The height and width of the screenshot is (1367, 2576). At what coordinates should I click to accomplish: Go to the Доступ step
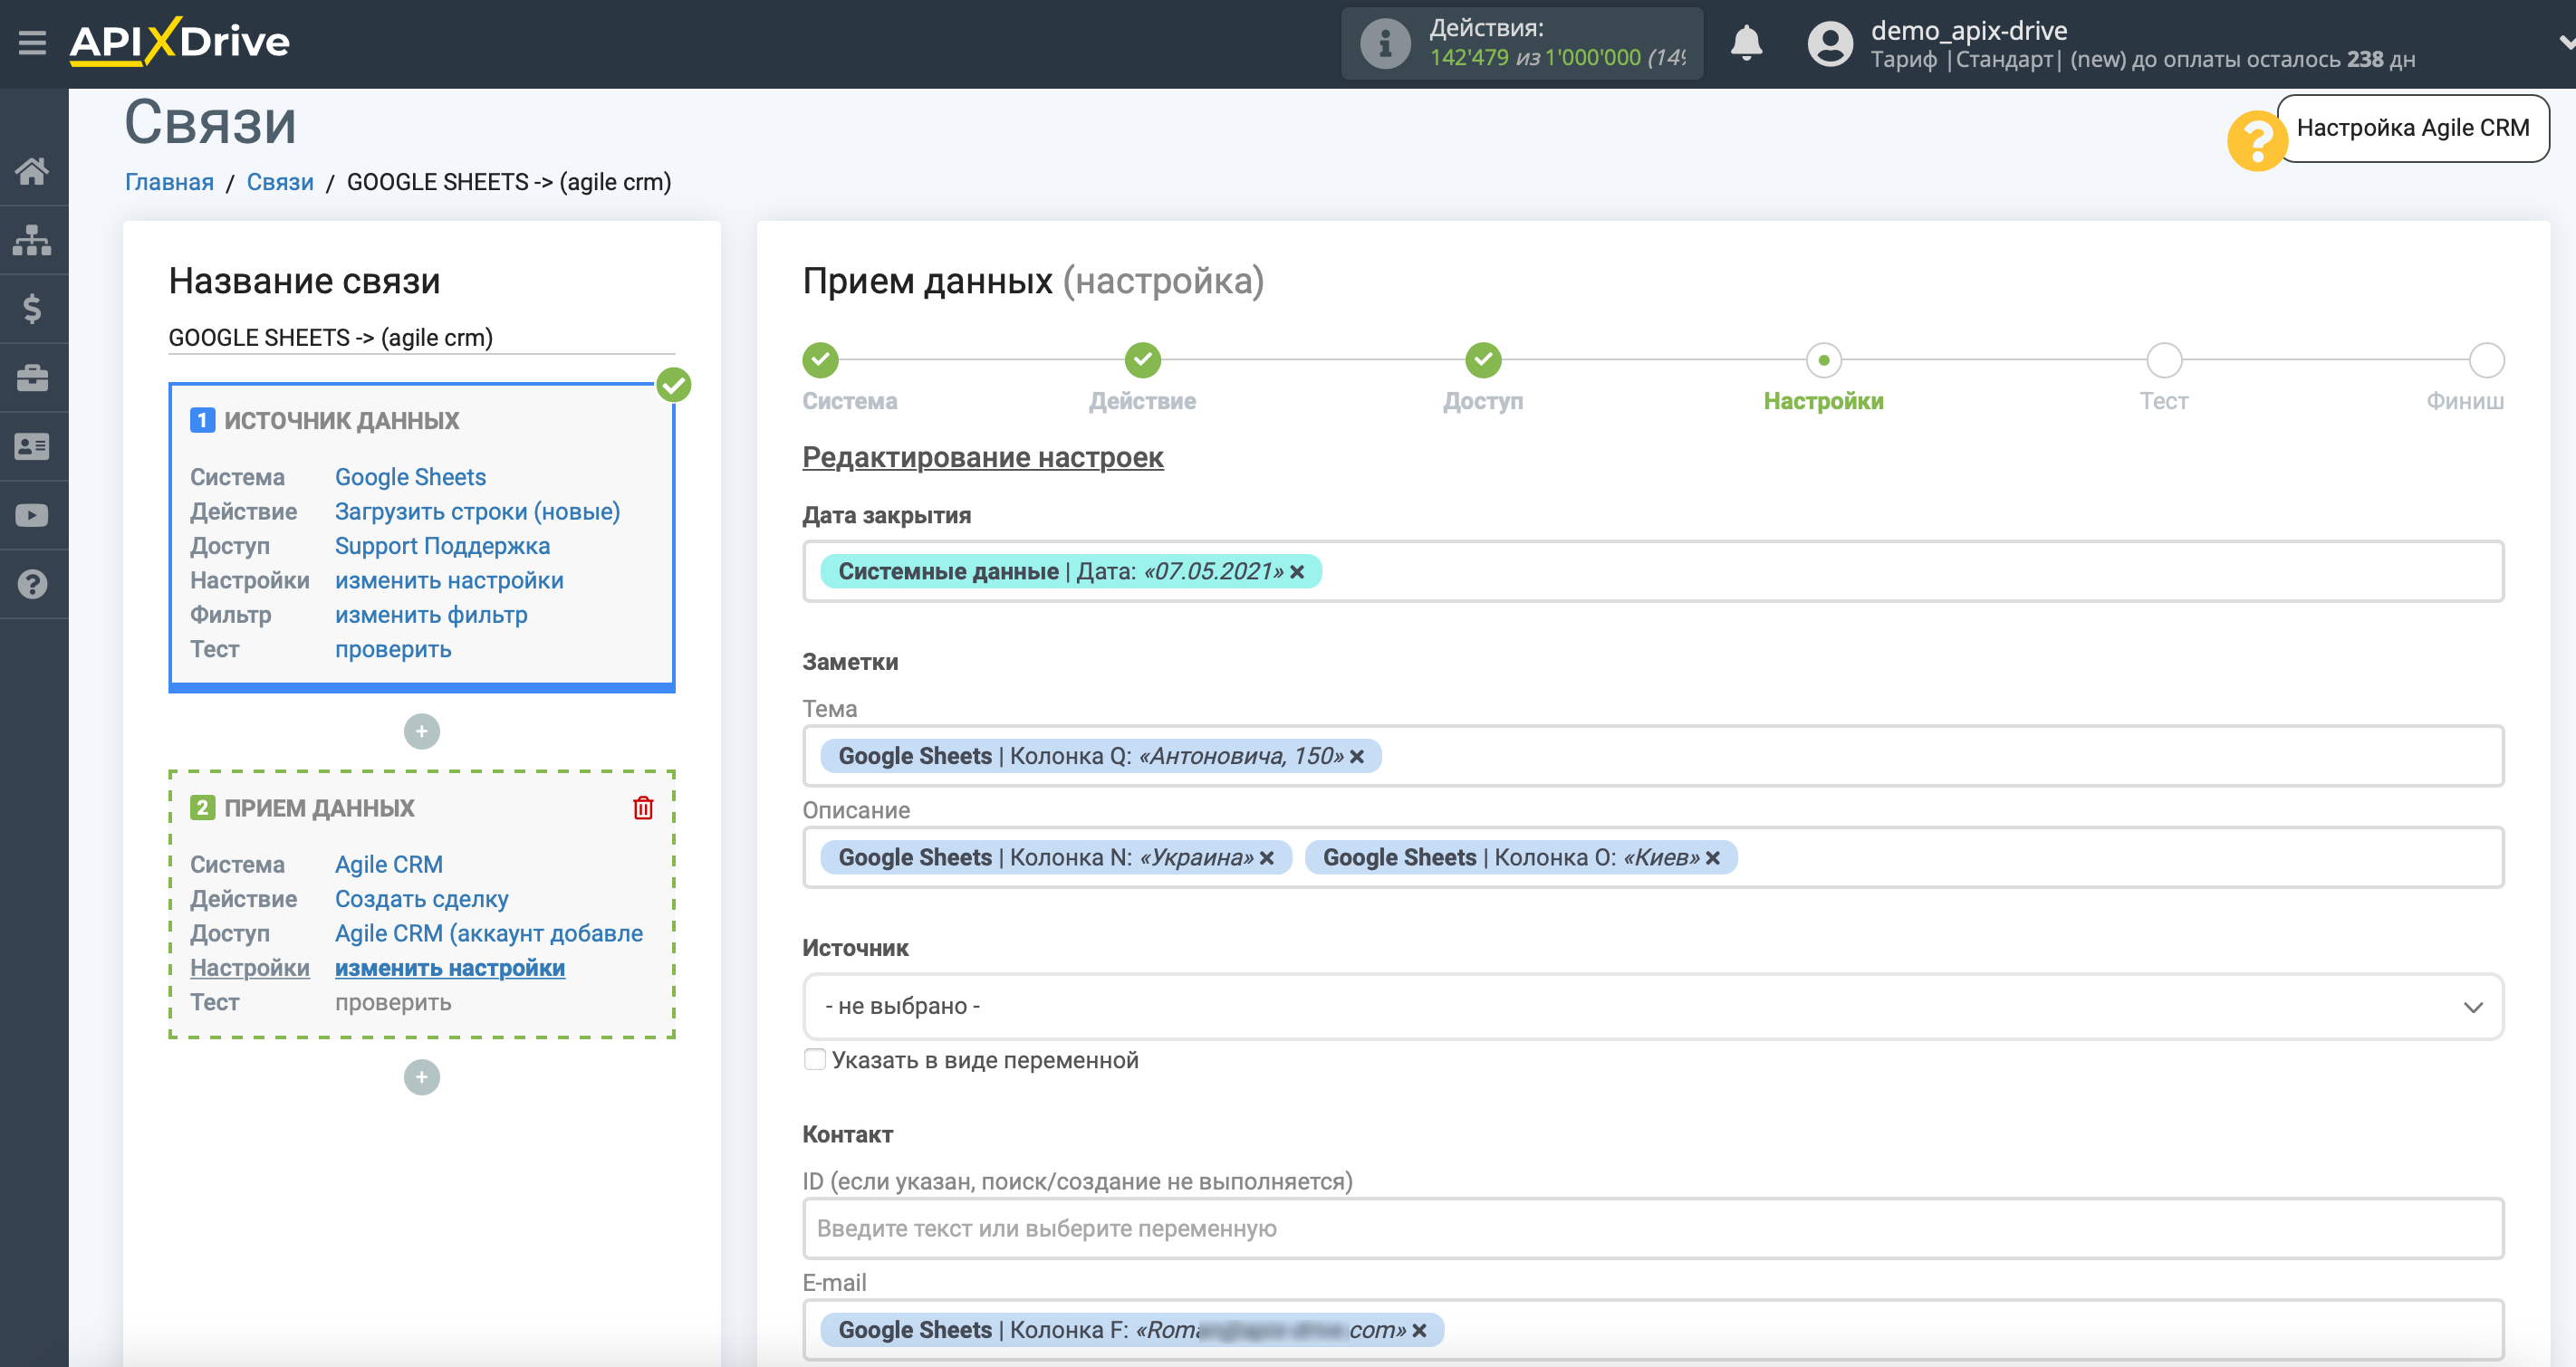tap(1483, 359)
